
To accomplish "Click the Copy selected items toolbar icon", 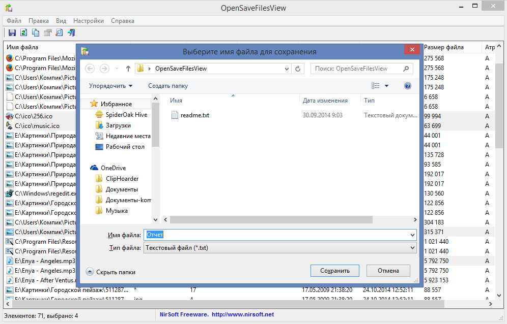I will coord(36,33).
